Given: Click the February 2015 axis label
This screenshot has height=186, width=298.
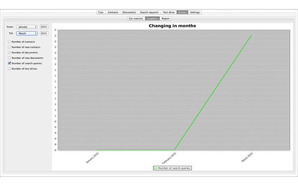Looking at the screenshot, I should (x=169, y=158).
